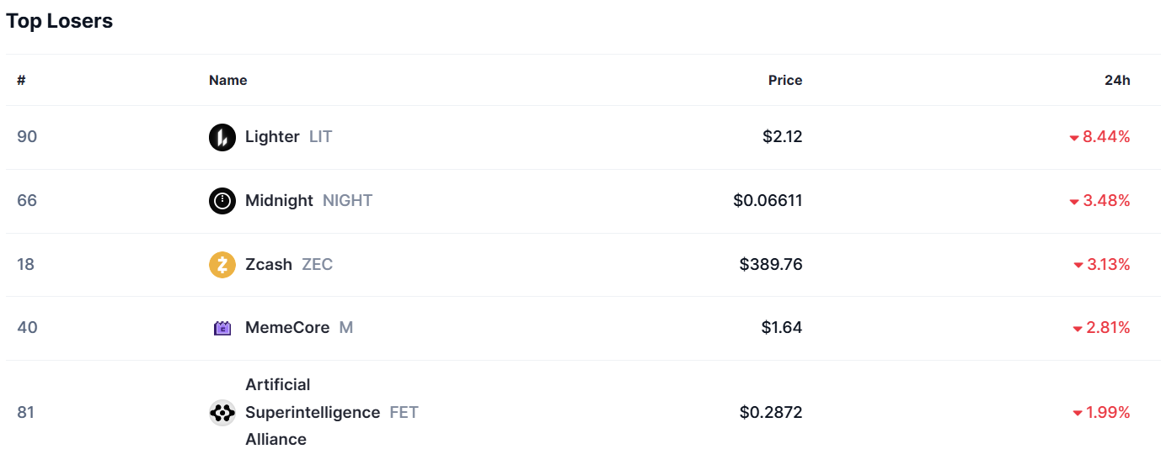1161x449 pixels.
Task: Sort by the Name column header
Action: pyautogui.click(x=228, y=81)
